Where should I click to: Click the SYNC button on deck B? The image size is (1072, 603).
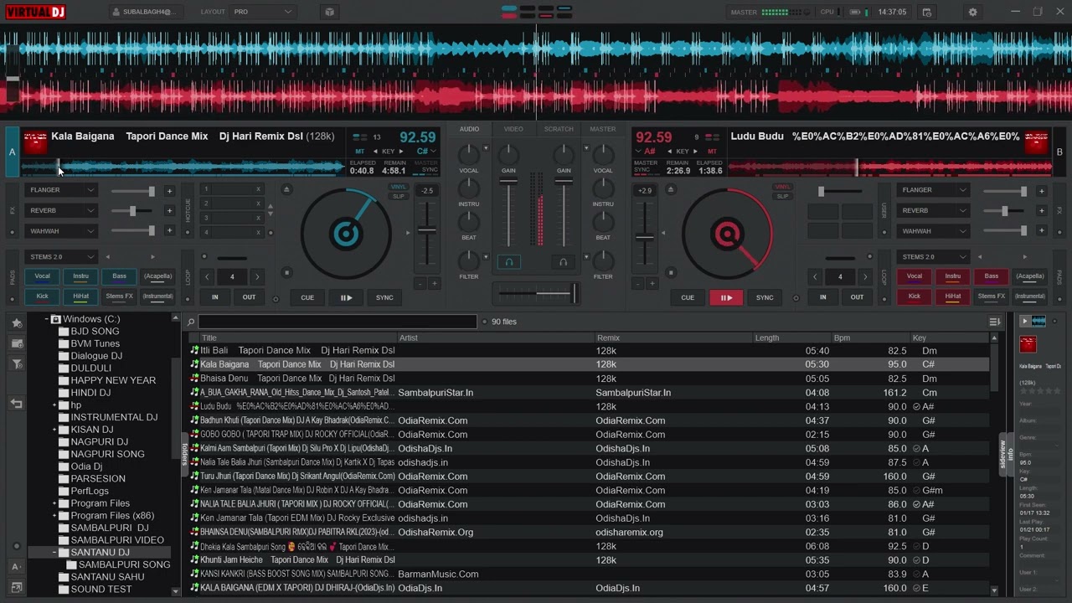tap(765, 297)
